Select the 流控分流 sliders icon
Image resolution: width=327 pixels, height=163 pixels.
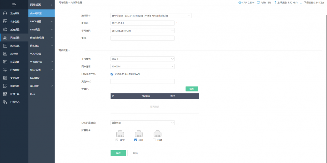(x=5, y=46)
